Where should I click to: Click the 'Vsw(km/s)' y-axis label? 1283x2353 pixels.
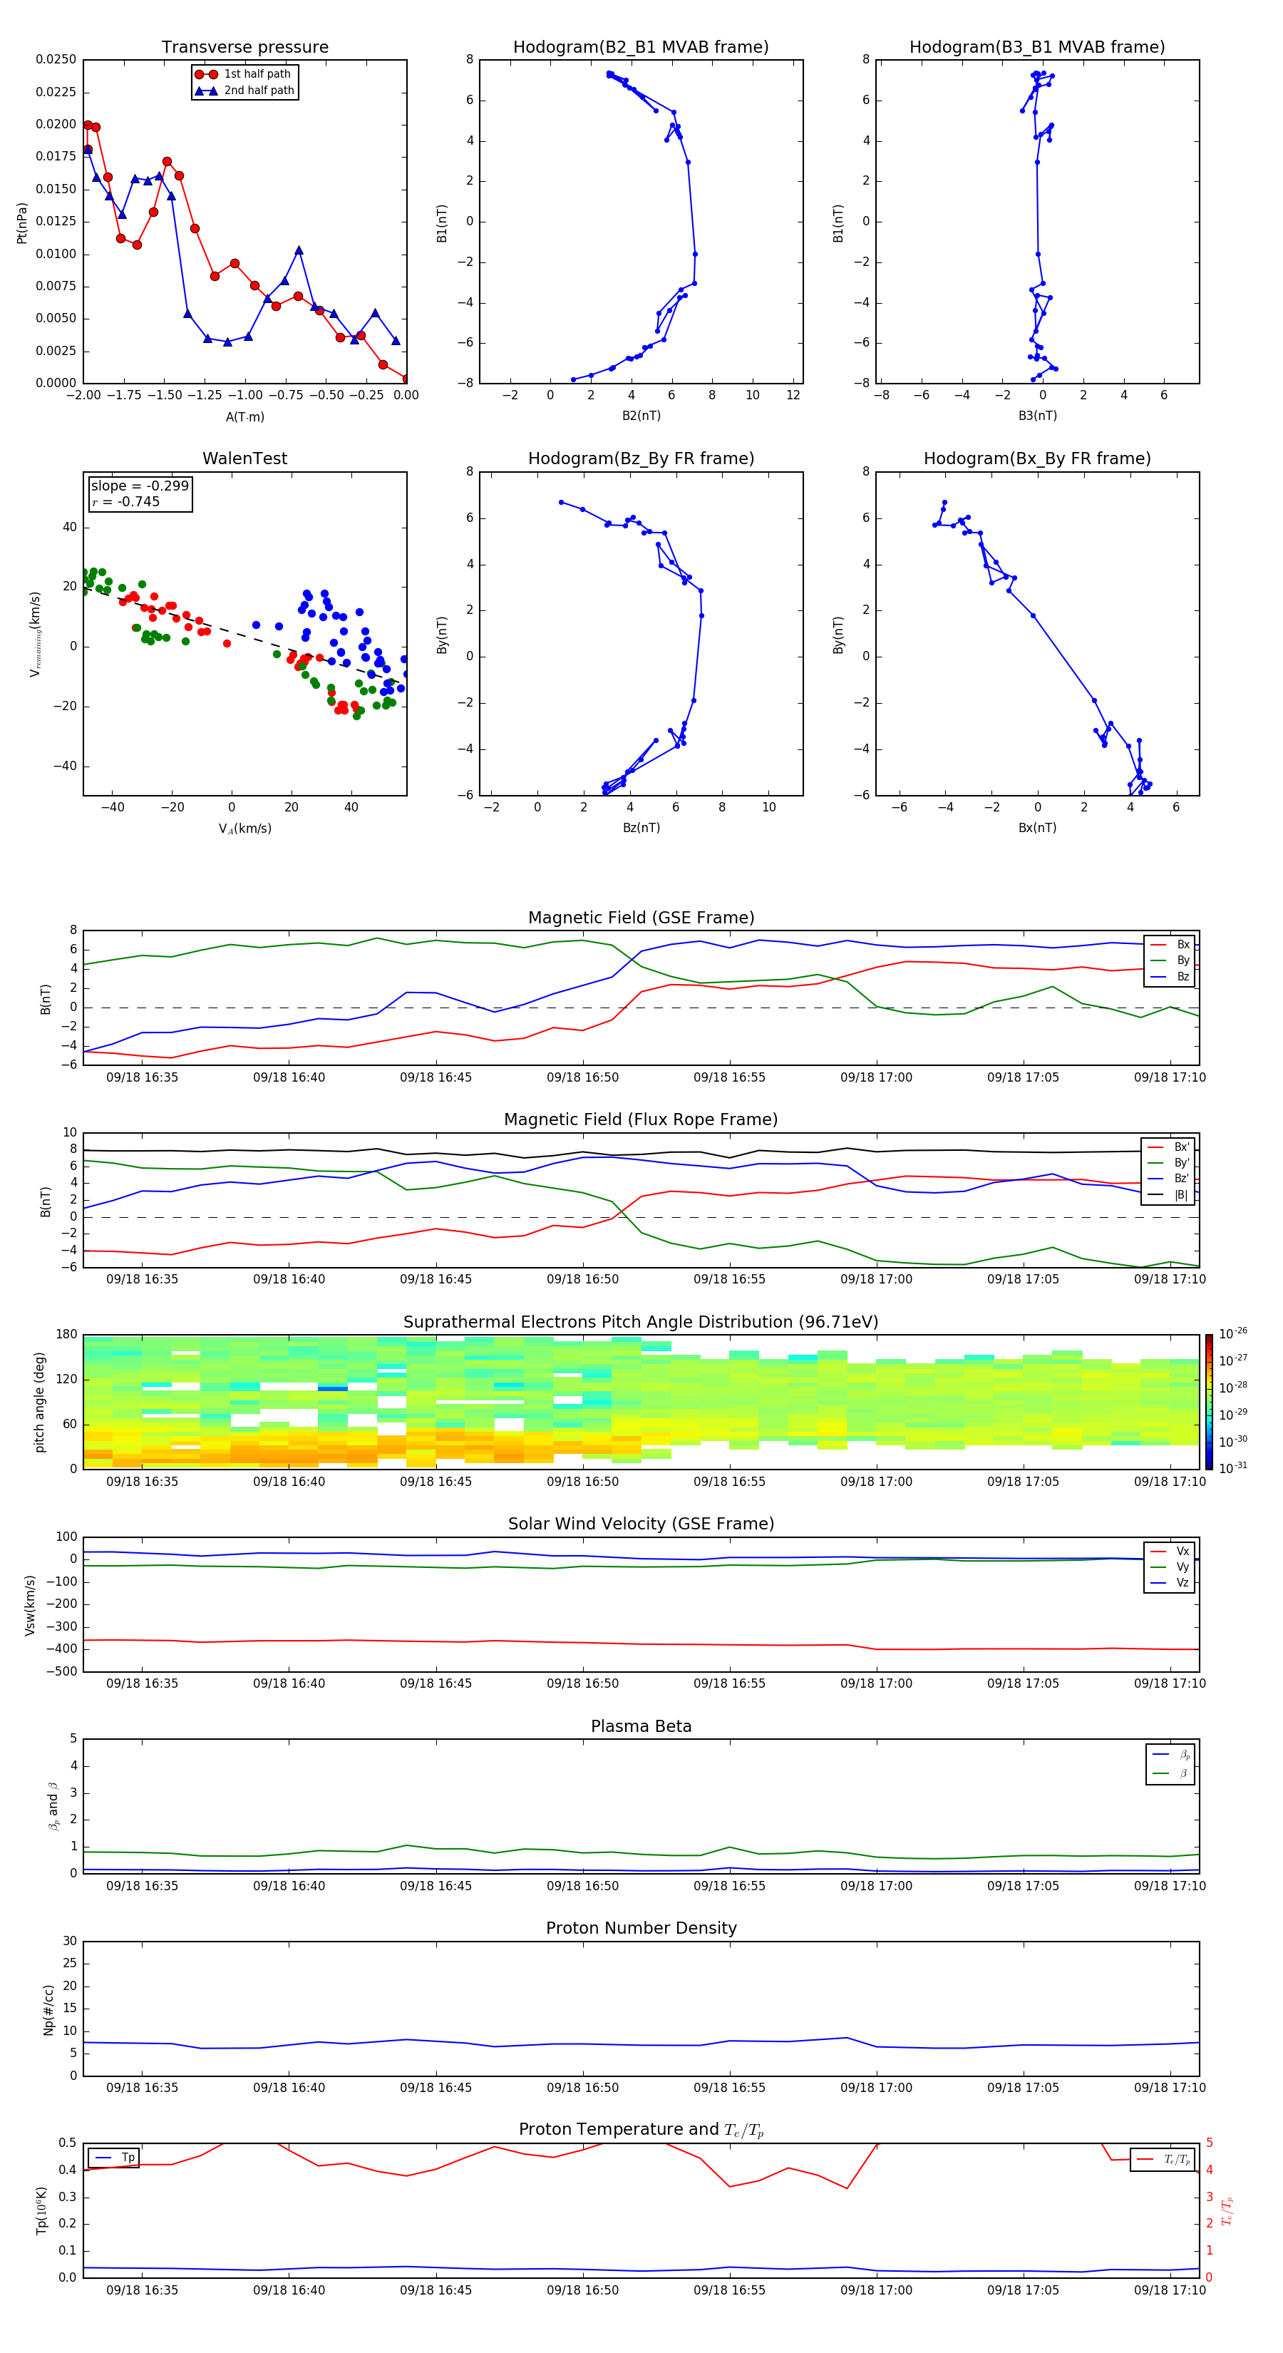[x=30, y=1605]
